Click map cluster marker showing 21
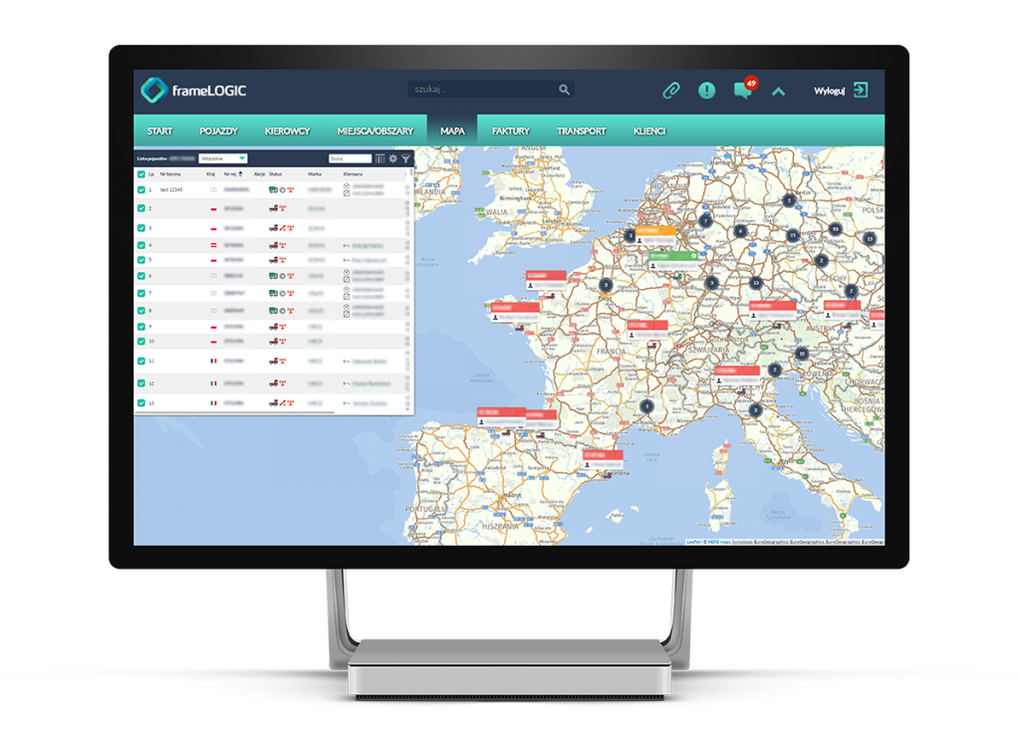 point(792,235)
